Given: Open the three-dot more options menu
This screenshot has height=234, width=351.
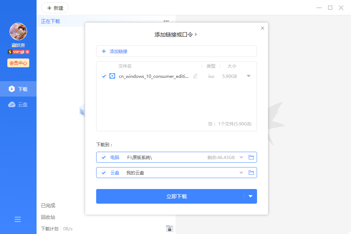Looking at the screenshot, I should tap(166, 21).
